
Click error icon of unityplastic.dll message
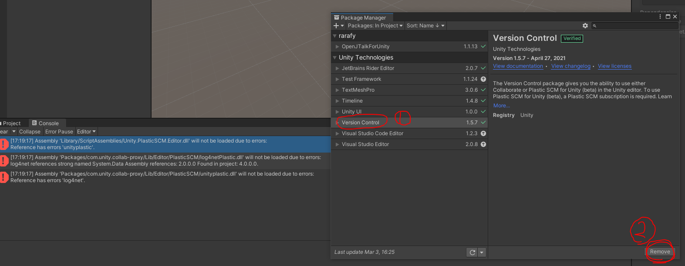[x=3, y=177]
